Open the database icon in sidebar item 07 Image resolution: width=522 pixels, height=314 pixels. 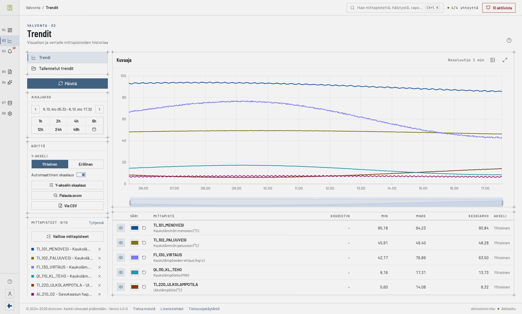click(10, 103)
